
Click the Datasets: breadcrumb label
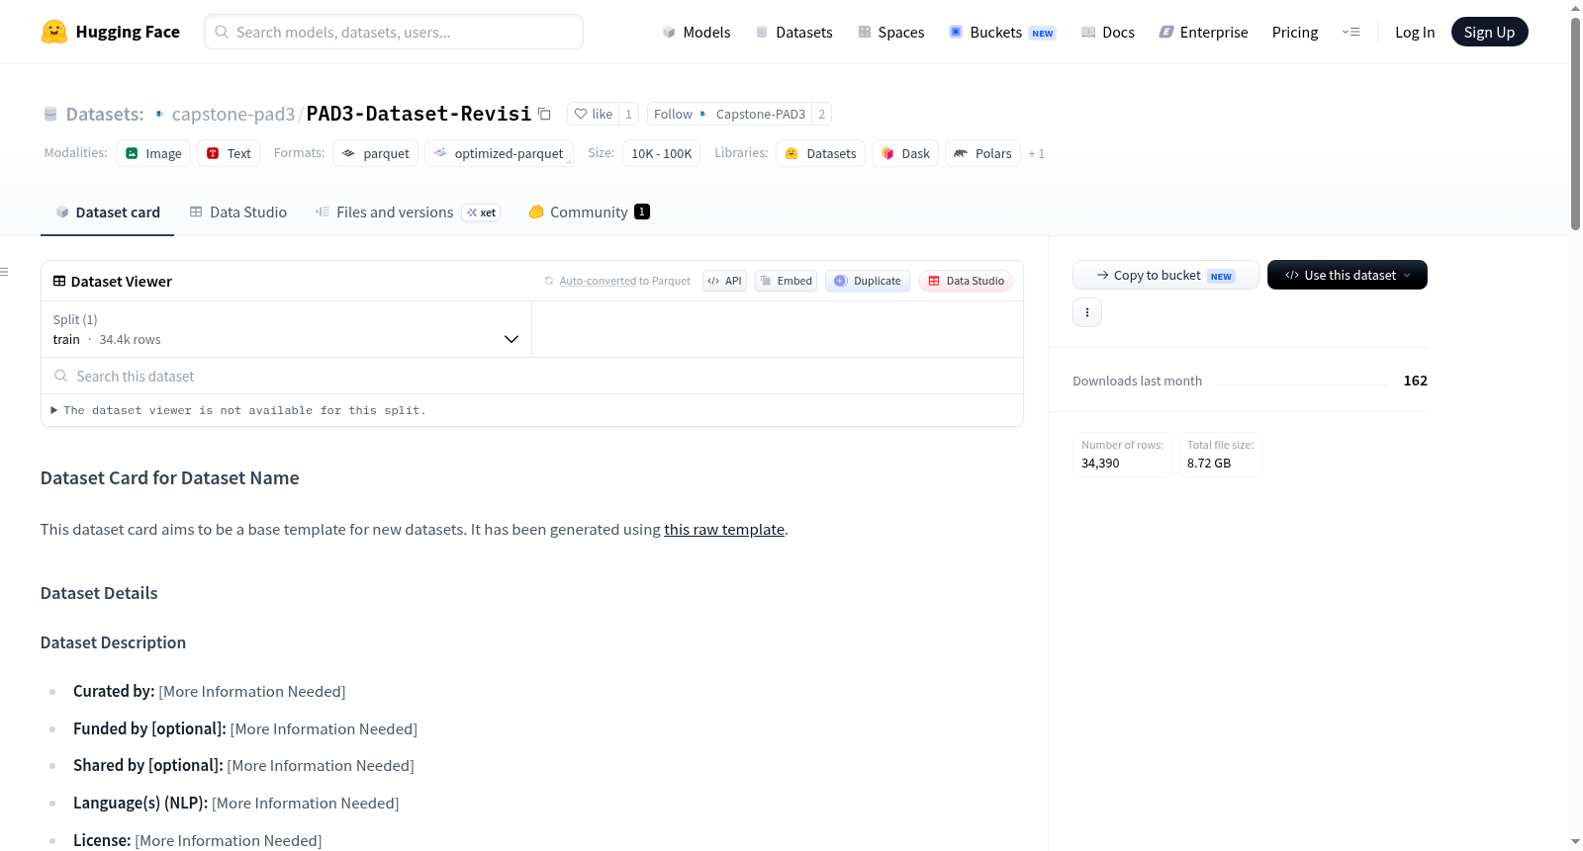point(105,114)
